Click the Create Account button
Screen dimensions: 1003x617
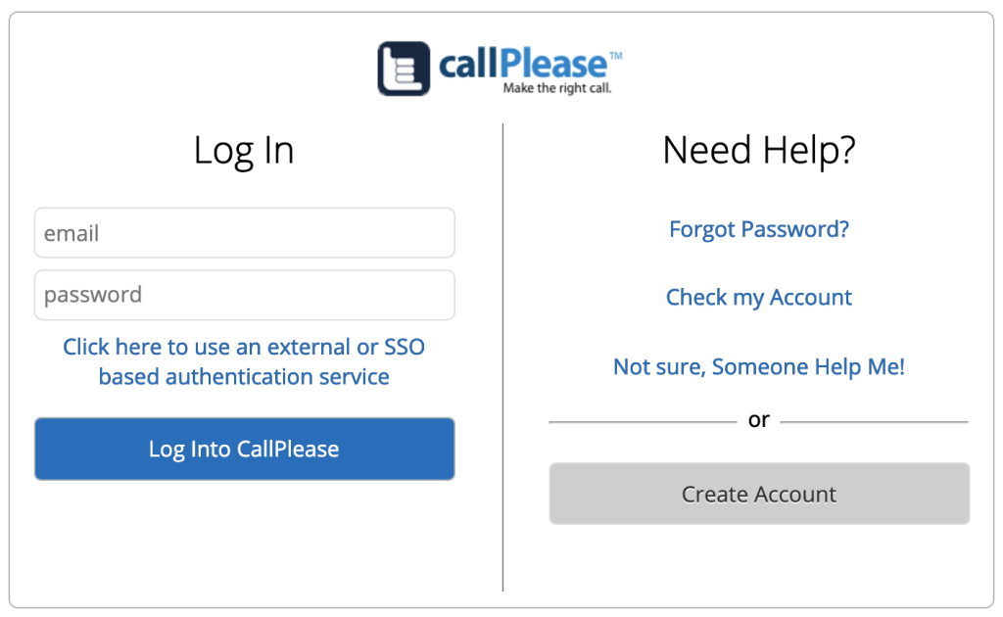click(759, 494)
